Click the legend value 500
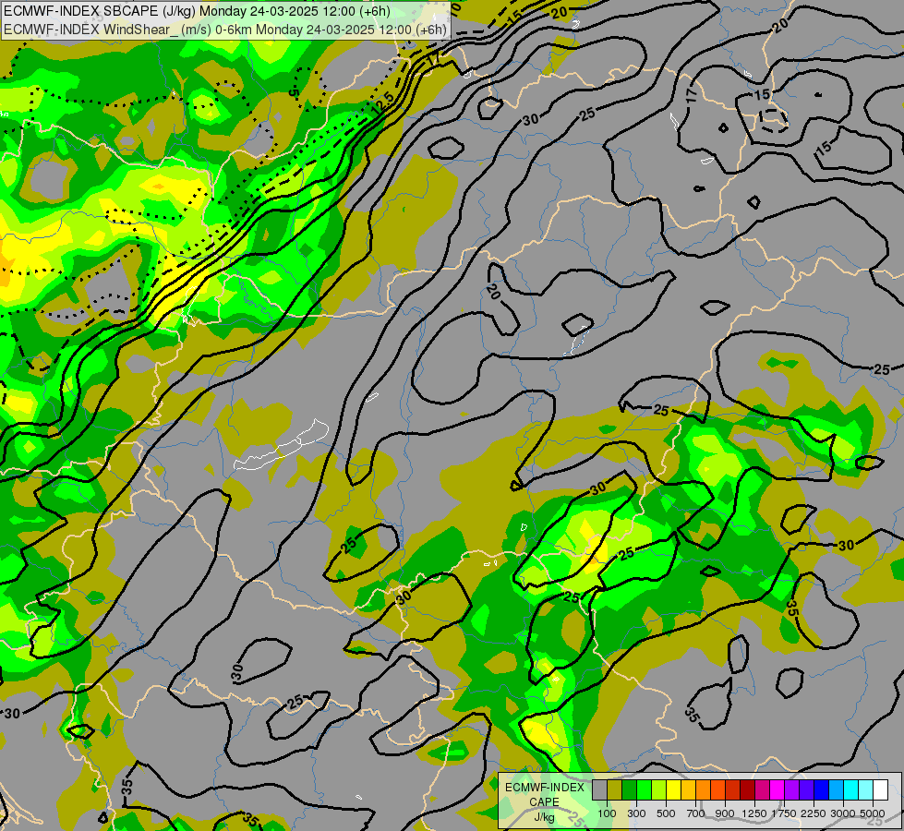904x831 pixels. point(666,813)
